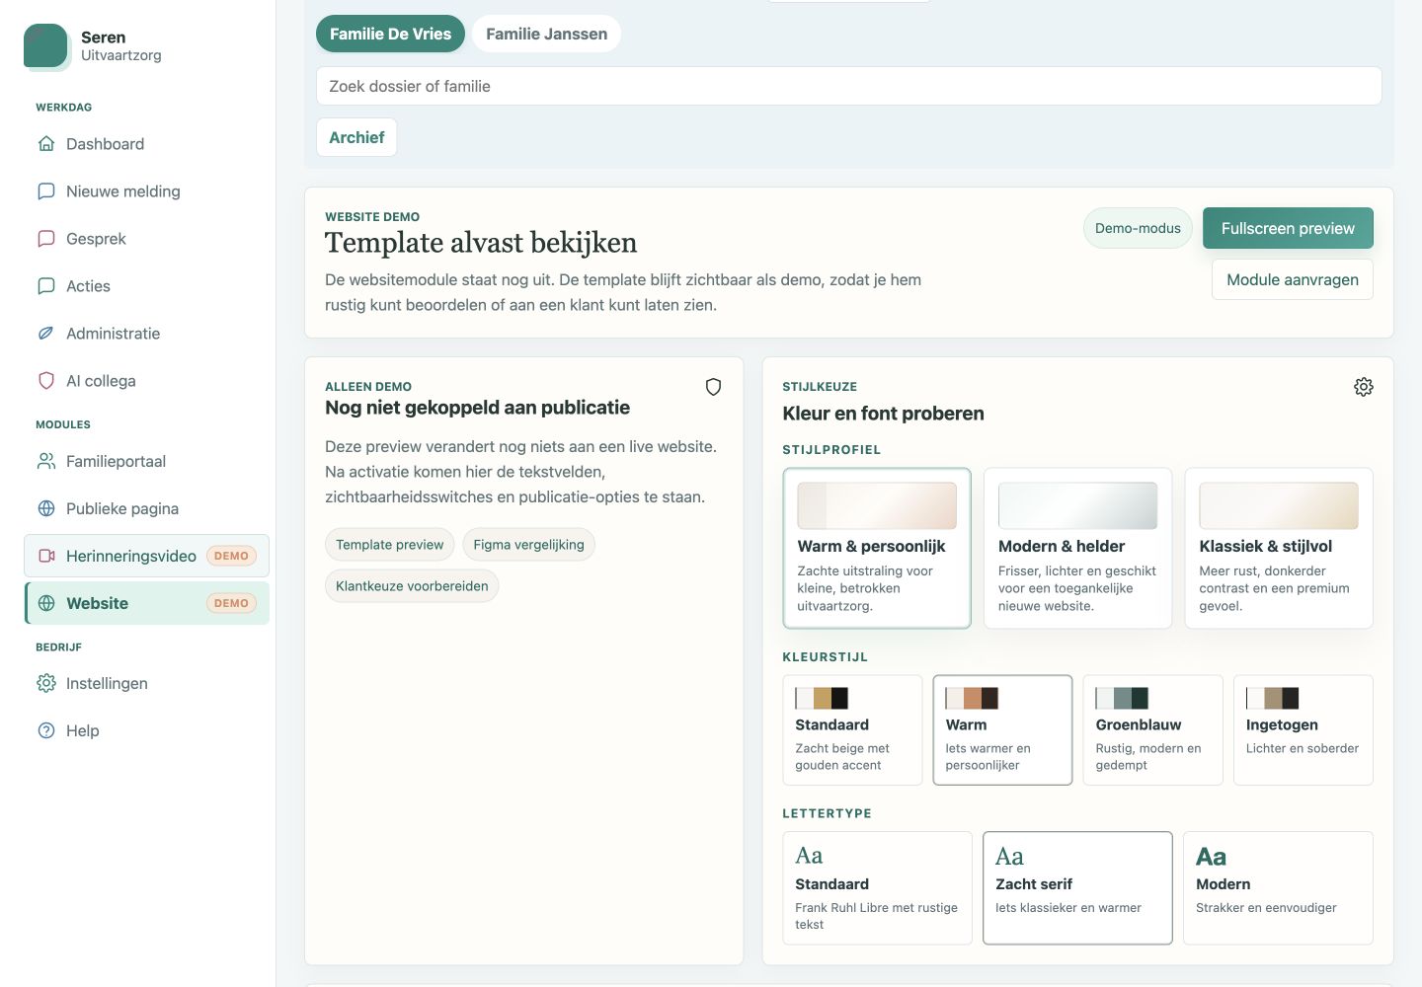Click the Warm & persoonlijk gradient thumbnail
Viewport: 1422px width, 987px height.
point(877,505)
